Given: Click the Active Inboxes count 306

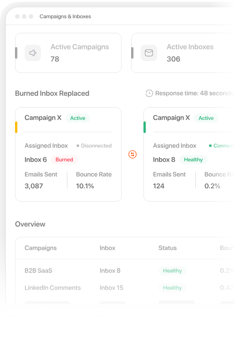Looking at the screenshot, I should [174, 59].
